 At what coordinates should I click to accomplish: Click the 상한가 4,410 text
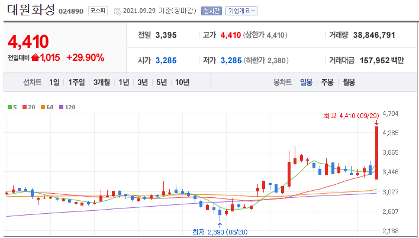click(265, 35)
